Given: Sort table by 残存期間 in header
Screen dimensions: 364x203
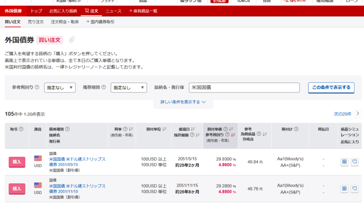Looking at the screenshot, I should tap(198, 135).
